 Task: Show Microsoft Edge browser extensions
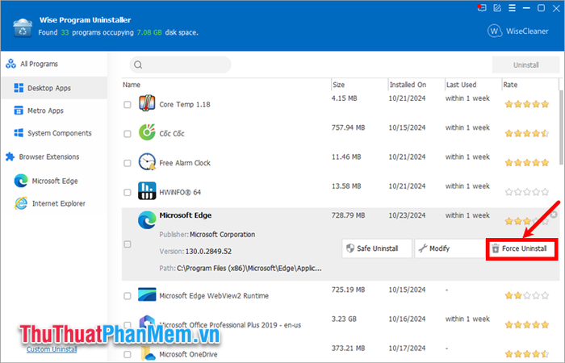(x=55, y=181)
